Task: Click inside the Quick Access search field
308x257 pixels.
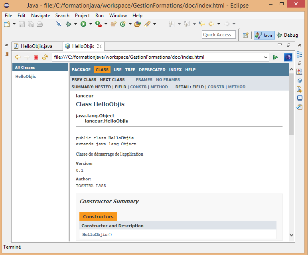Action: tap(219, 35)
